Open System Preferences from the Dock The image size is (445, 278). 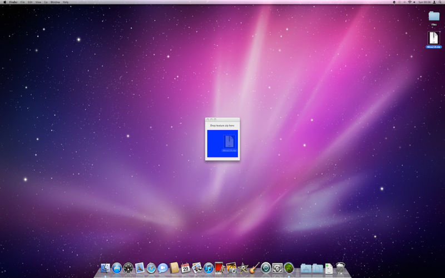[277, 269]
